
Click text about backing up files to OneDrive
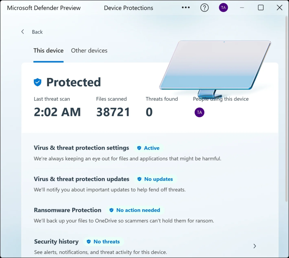pyautogui.click(x=124, y=221)
